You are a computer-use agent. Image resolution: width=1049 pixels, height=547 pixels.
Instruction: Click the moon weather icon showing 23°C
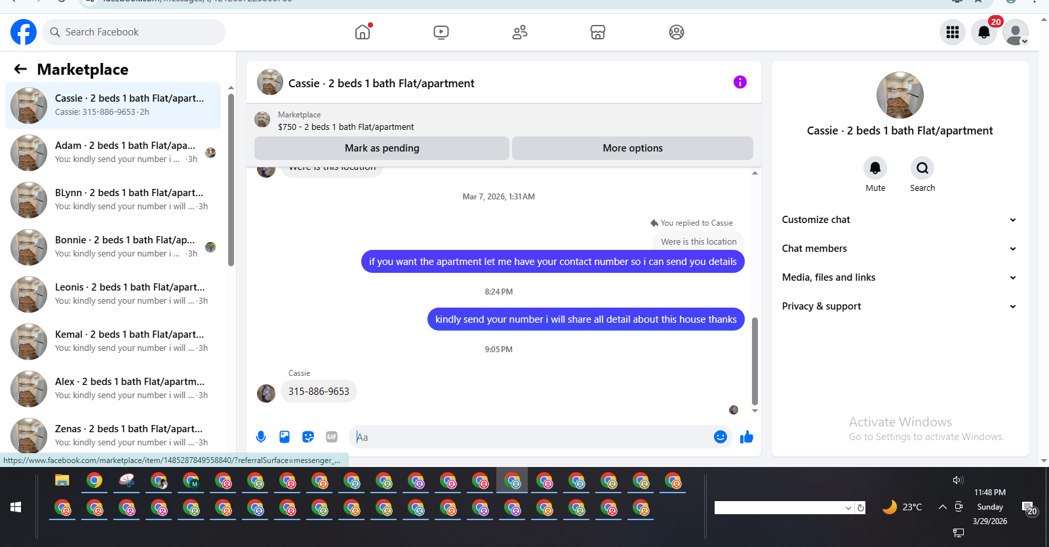coord(889,507)
